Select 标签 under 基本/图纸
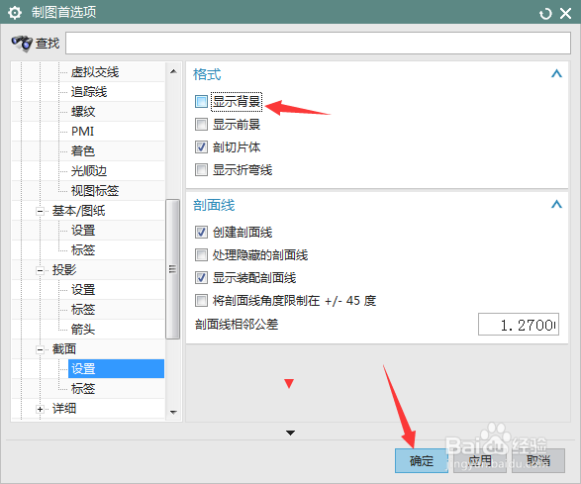 (x=83, y=249)
